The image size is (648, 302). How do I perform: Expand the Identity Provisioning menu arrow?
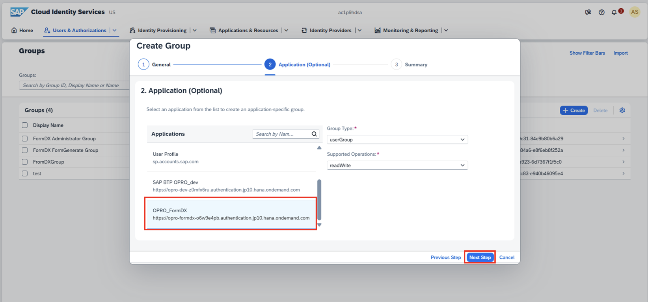point(195,30)
